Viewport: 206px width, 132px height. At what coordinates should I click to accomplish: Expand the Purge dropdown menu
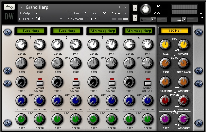[118, 13]
